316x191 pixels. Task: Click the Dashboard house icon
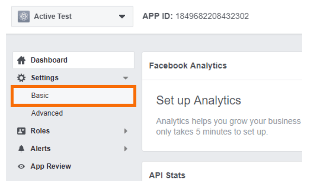pyautogui.click(x=21, y=60)
